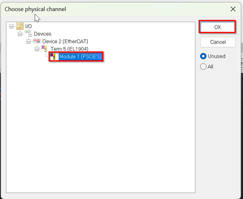This screenshot has height=199, width=243.
Task: Select the Devices tree label
Action: 43,34
